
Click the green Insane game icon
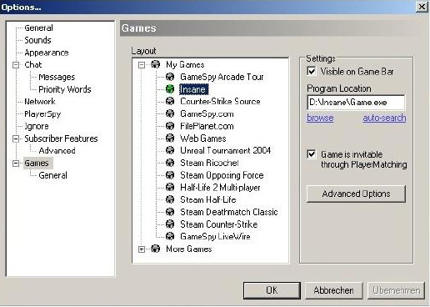[x=170, y=89]
